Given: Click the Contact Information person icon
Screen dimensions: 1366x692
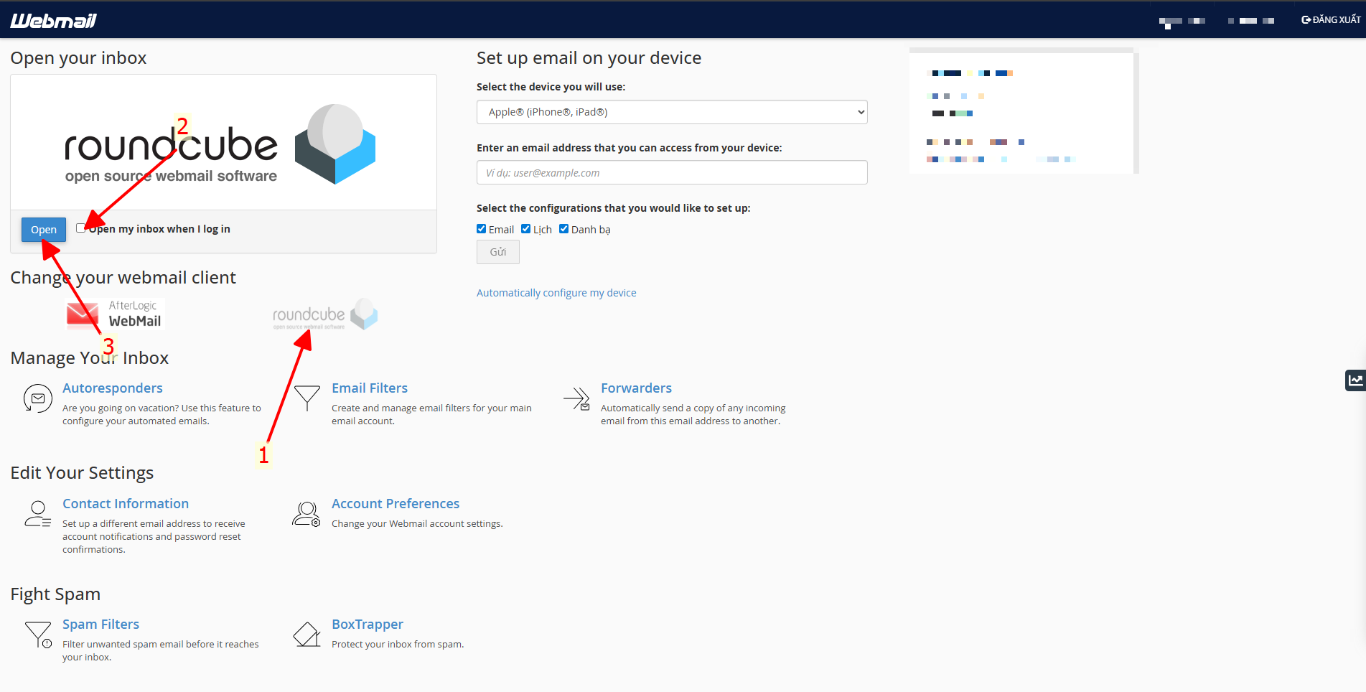Looking at the screenshot, I should pyautogui.click(x=37, y=514).
